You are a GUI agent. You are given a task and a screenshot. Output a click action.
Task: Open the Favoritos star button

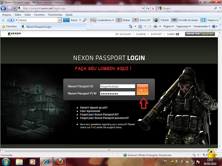point(9,26)
